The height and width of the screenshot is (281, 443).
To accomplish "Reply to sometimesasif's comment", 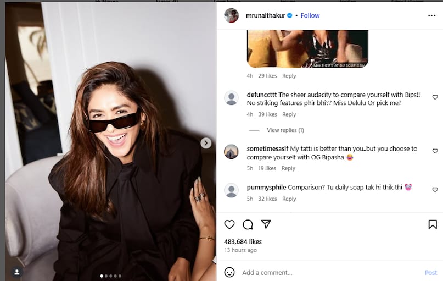I will (288, 168).
